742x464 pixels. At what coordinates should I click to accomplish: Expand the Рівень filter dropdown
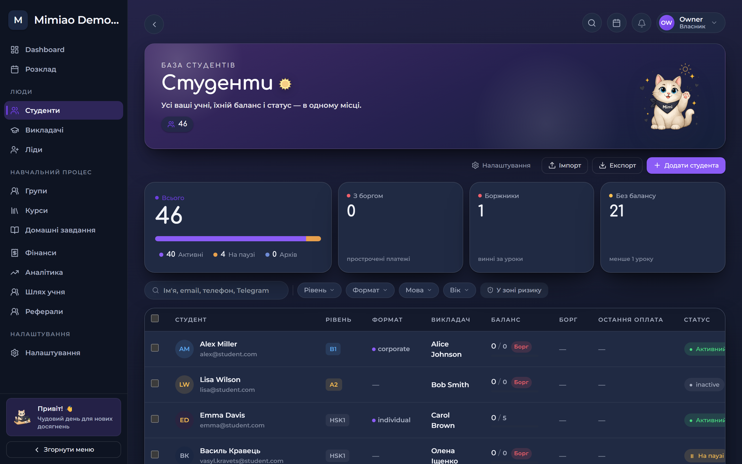[319, 290]
